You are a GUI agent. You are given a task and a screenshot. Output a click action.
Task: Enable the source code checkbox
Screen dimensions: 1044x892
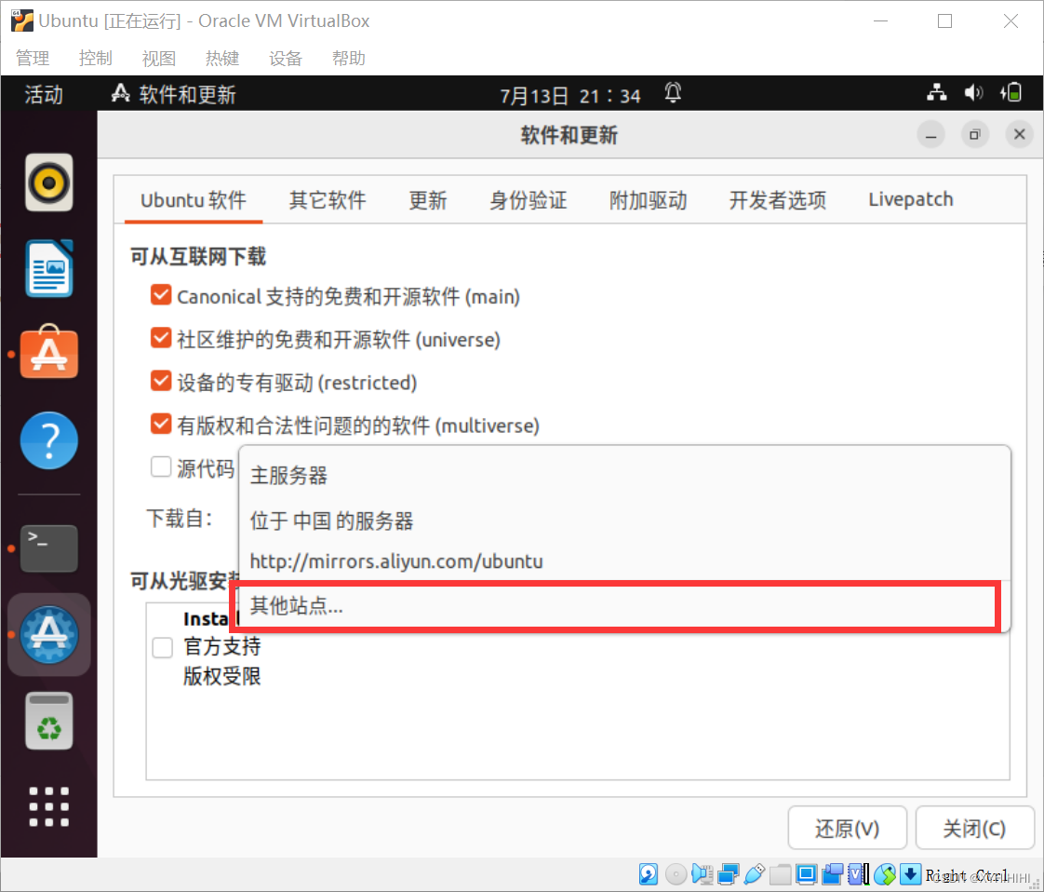[x=160, y=466]
